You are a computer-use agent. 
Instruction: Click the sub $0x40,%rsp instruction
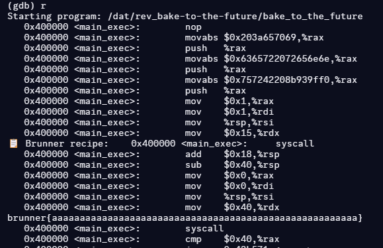click(x=232, y=165)
